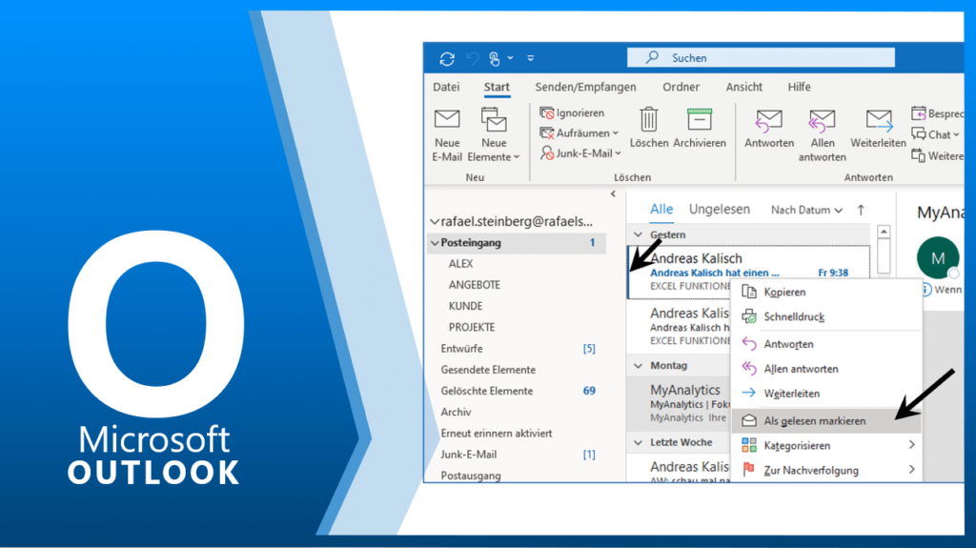Open the Datei tab
Image resolution: width=976 pixels, height=548 pixels.
click(x=446, y=87)
